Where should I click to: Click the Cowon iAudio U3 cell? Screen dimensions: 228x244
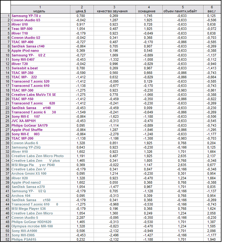point(40,20)
